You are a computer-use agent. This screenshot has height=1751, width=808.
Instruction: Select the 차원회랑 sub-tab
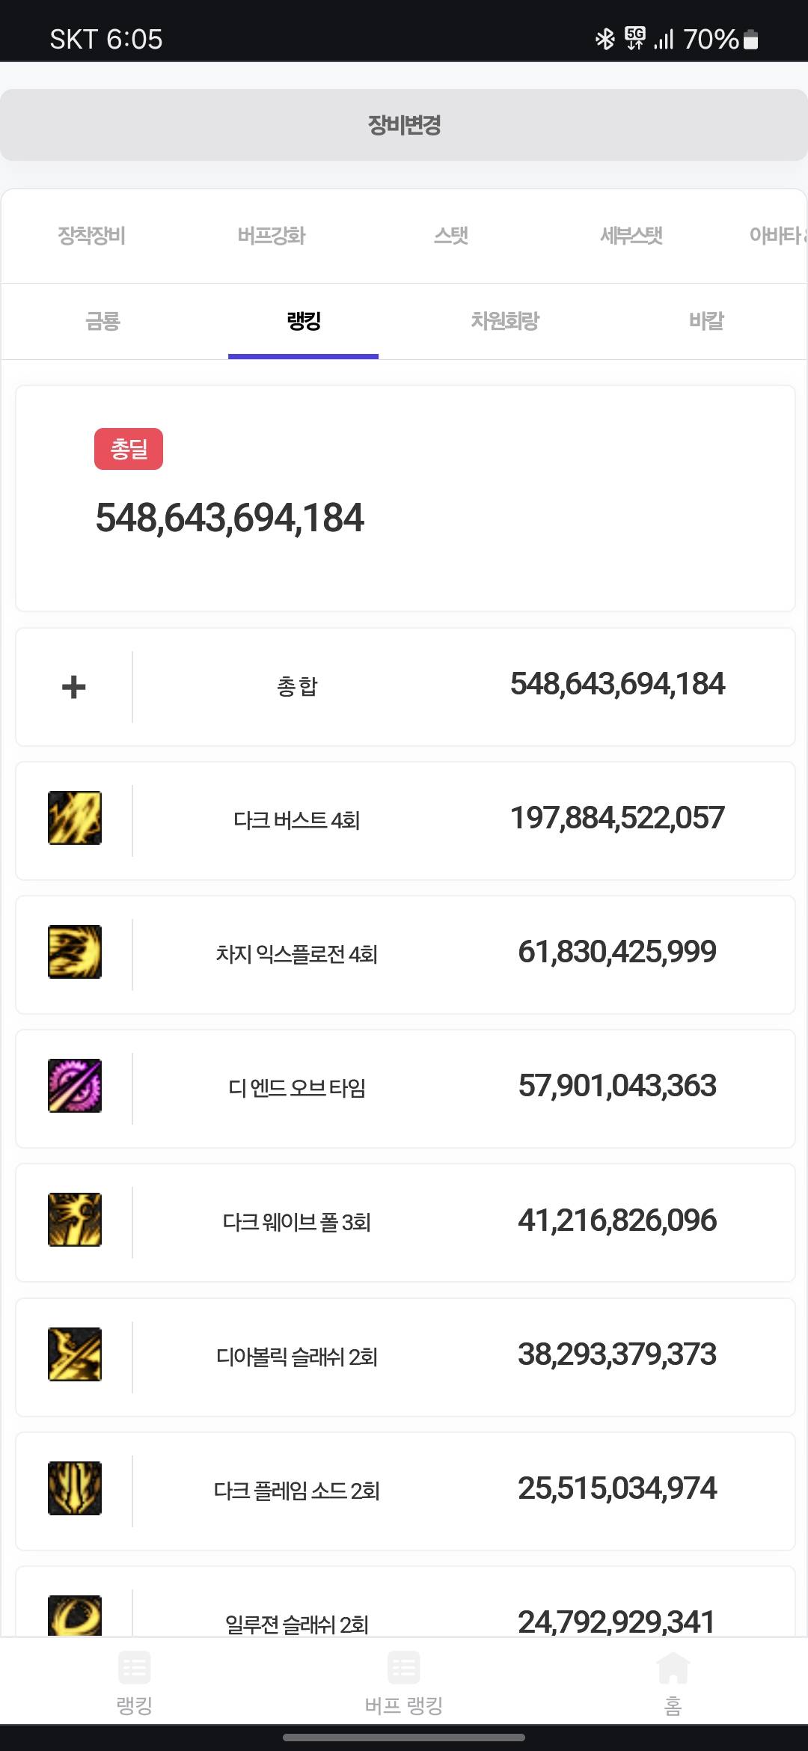[505, 322]
